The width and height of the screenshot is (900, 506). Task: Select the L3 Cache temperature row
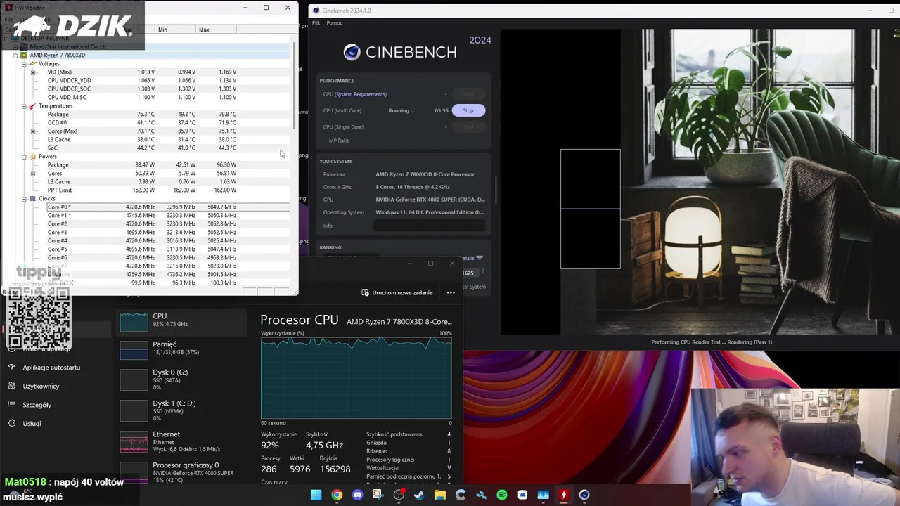point(168,140)
